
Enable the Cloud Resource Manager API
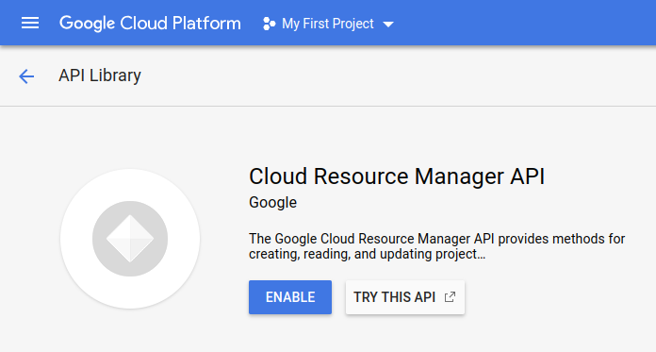pos(290,297)
